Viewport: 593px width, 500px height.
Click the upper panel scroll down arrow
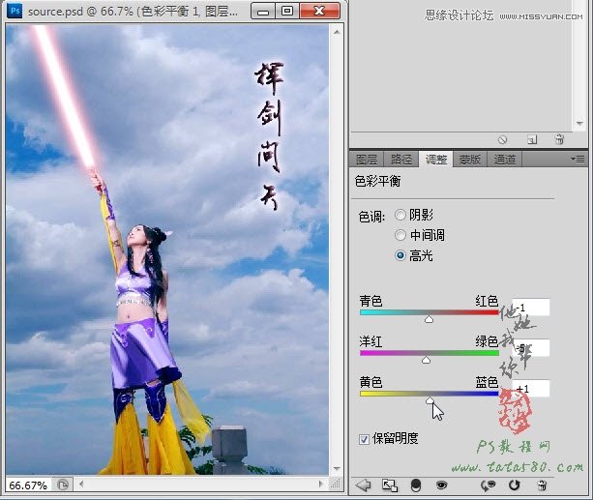(x=579, y=123)
